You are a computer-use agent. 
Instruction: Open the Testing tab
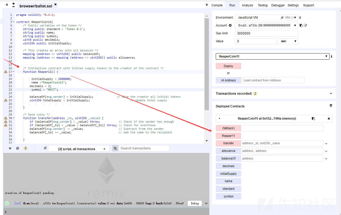(x=263, y=5)
